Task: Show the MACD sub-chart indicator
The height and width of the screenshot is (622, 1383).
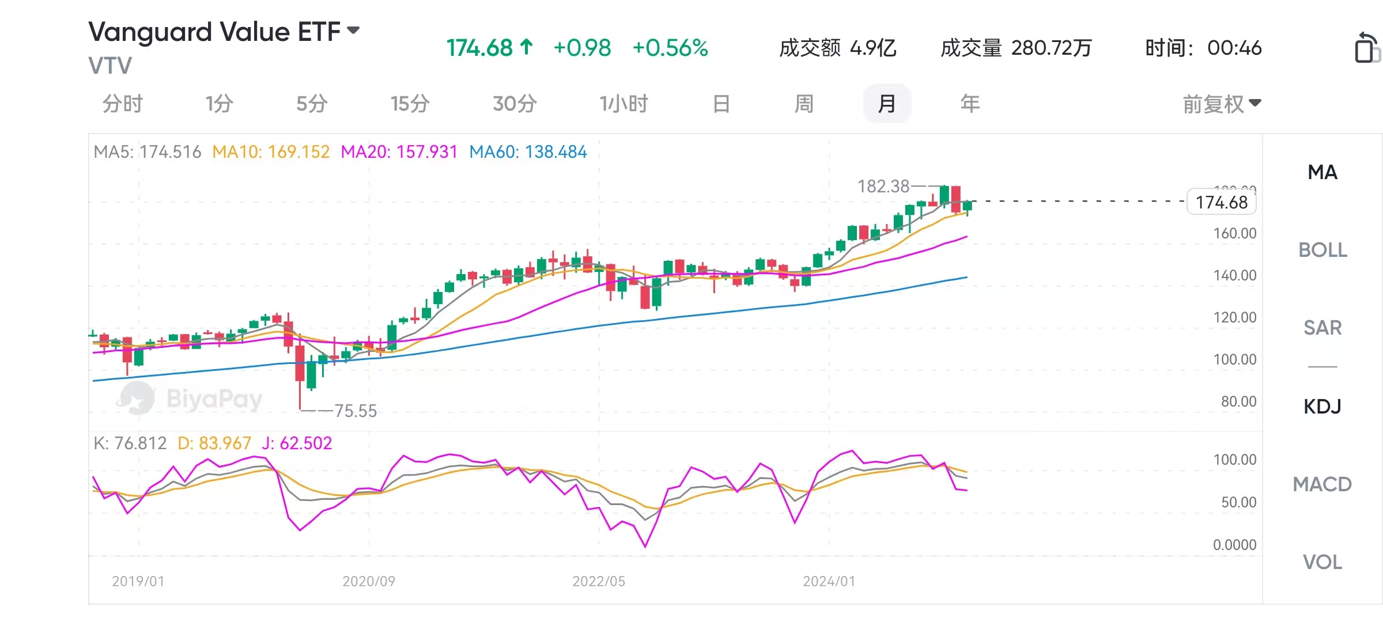Action: (1322, 484)
